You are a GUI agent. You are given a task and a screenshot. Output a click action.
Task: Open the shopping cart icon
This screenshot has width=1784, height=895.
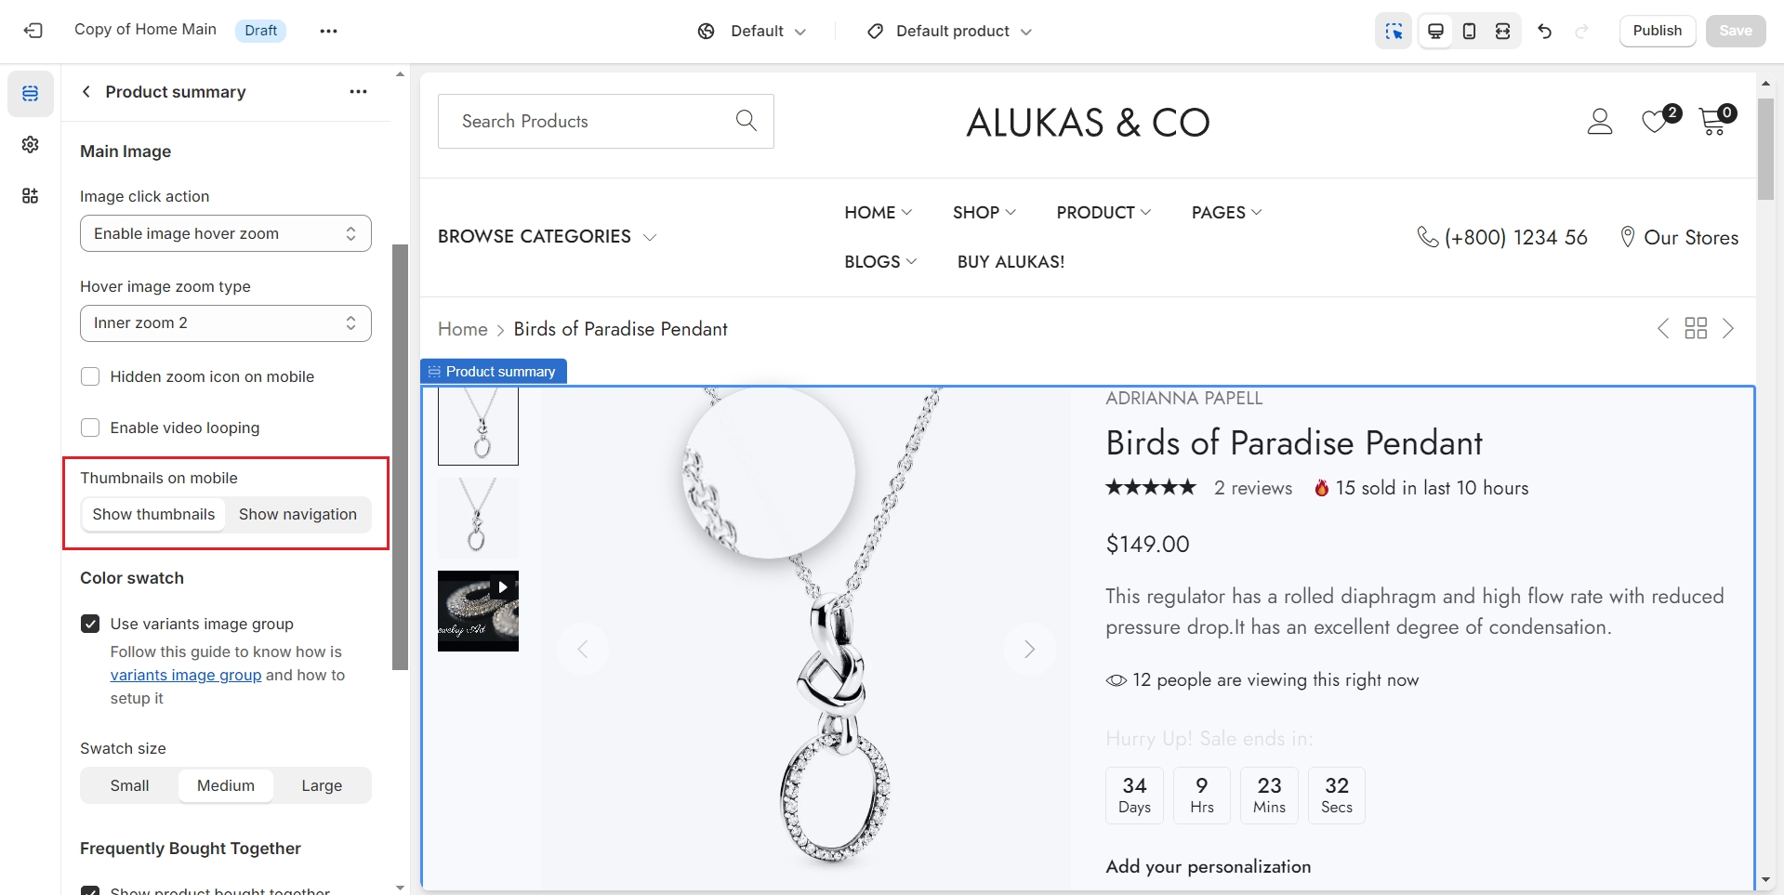pyautogui.click(x=1712, y=122)
